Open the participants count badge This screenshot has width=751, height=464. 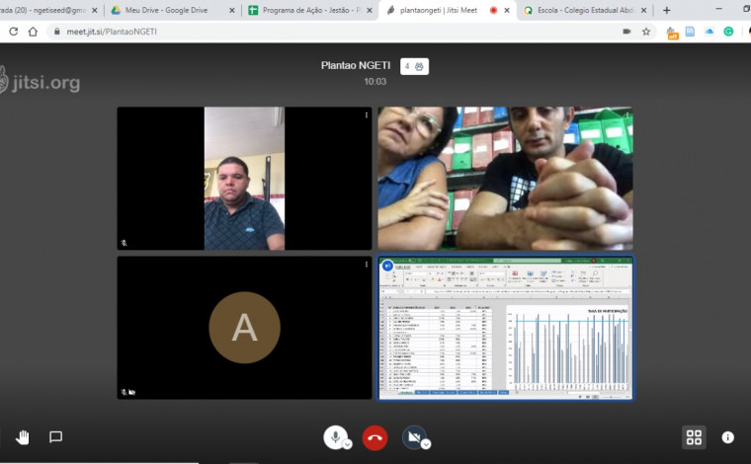pos(414,66)
